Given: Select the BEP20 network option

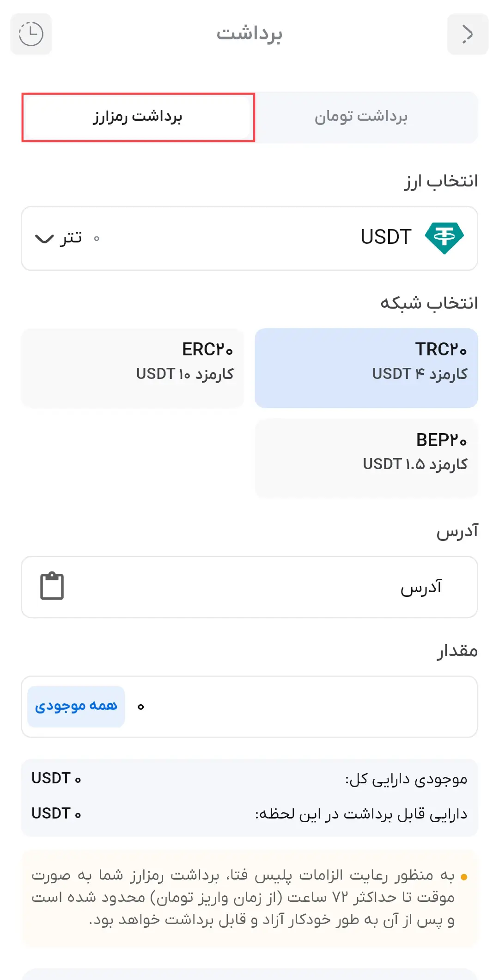Looking at the screenshot, I should click(x=366, y=458).
